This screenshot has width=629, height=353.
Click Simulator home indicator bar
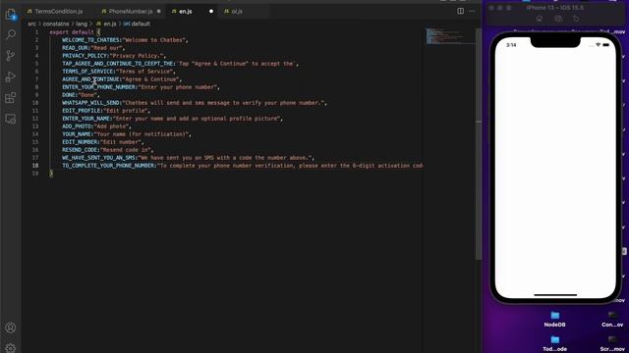(555, 295)
